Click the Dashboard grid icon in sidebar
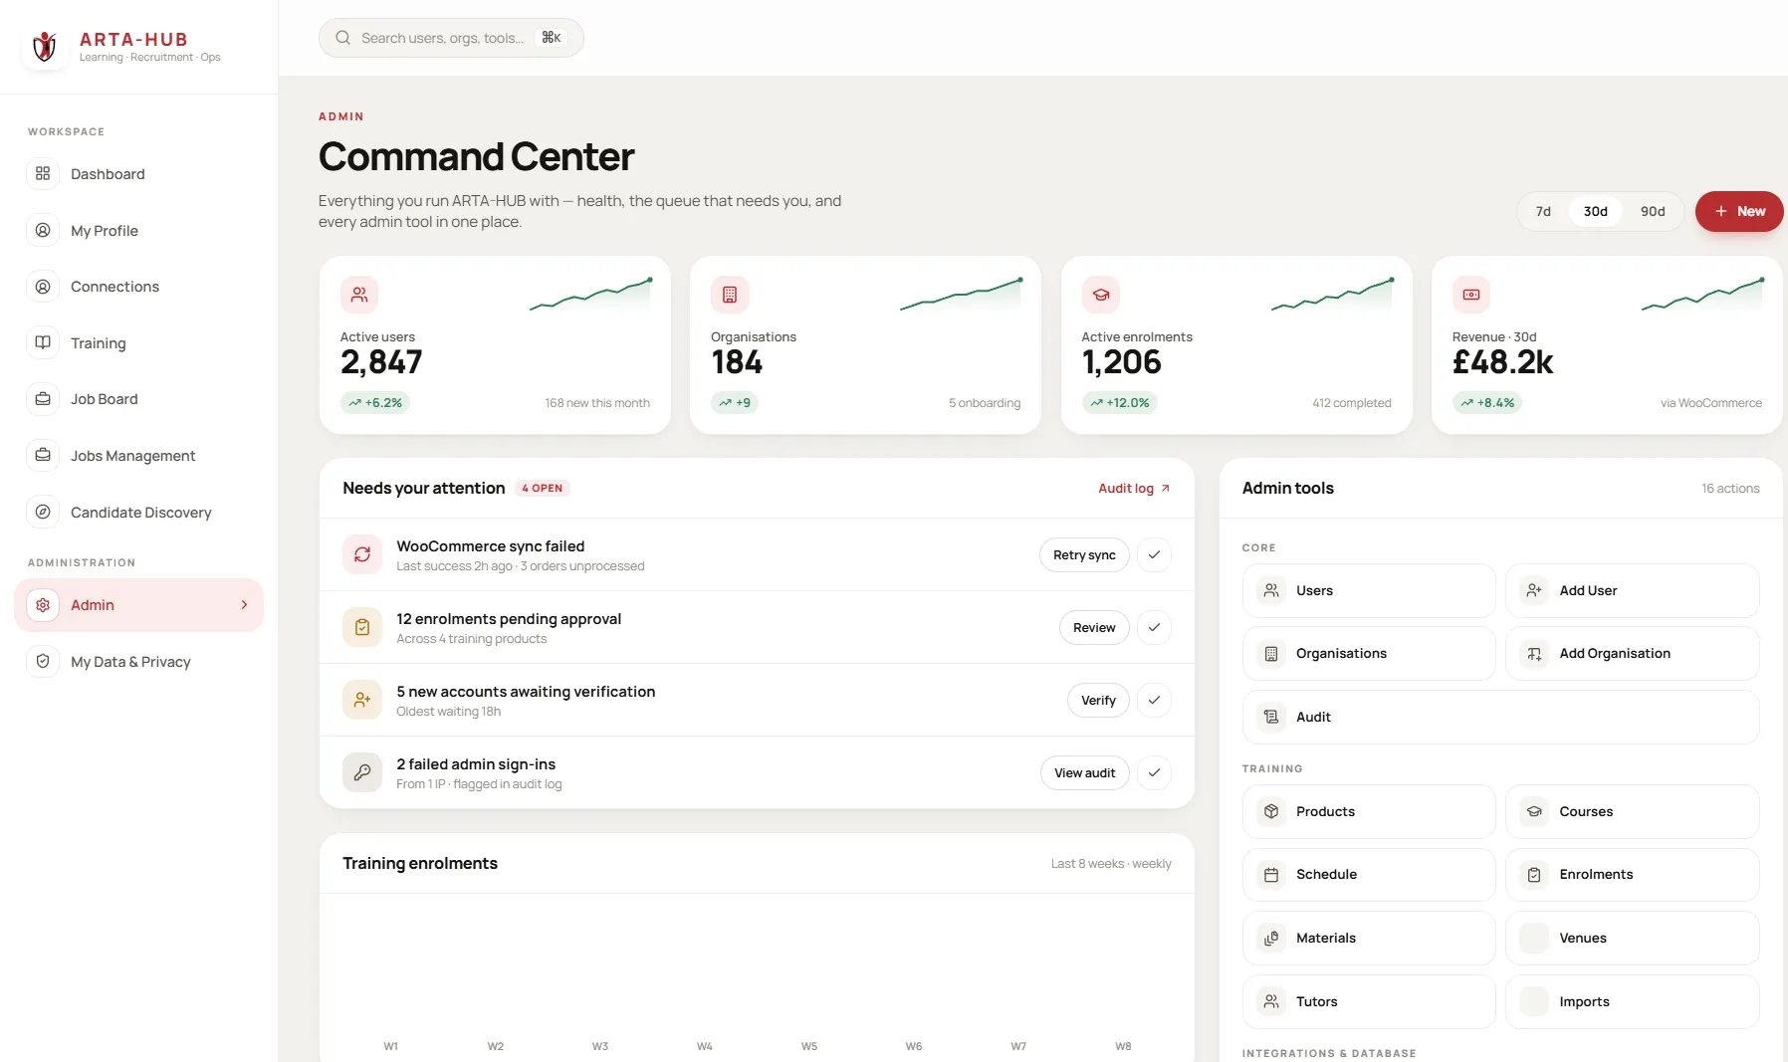1788x1062 pixels. pos(43,173)
